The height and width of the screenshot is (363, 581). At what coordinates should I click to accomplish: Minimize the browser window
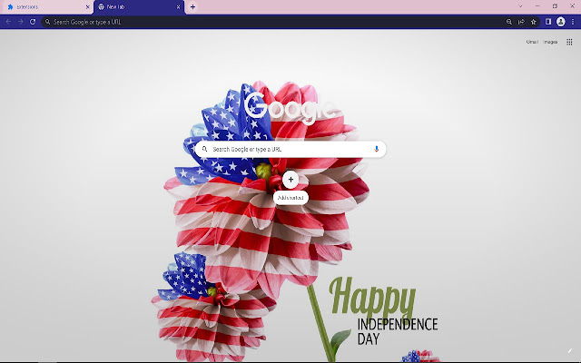pos(537,6)
